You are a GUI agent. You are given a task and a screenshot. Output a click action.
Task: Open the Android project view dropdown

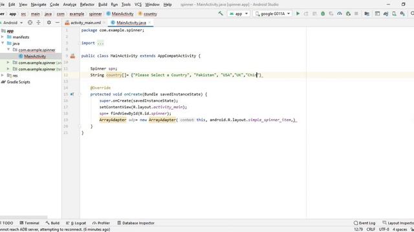12,23
